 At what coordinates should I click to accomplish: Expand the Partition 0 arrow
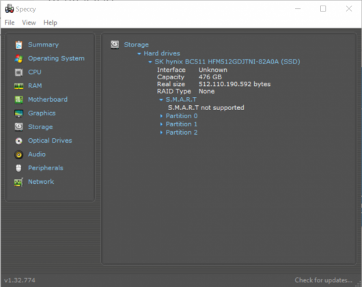[161, 116]
